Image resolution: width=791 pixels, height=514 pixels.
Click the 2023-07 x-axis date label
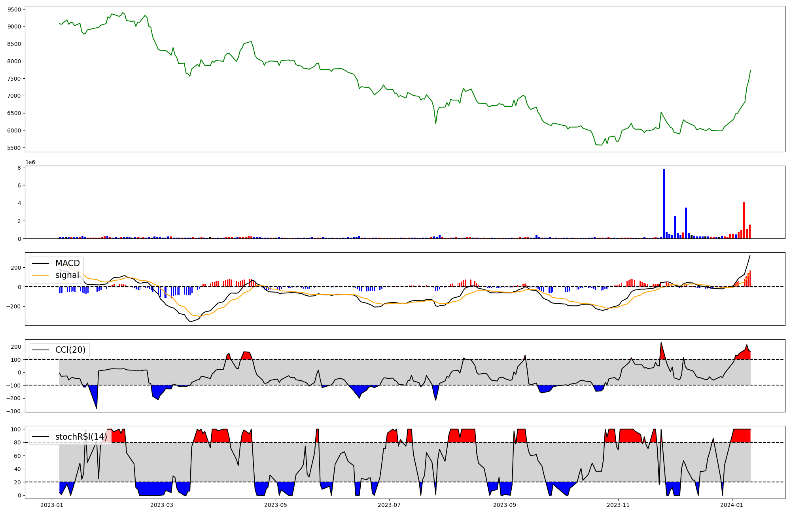tap(389, 505)
